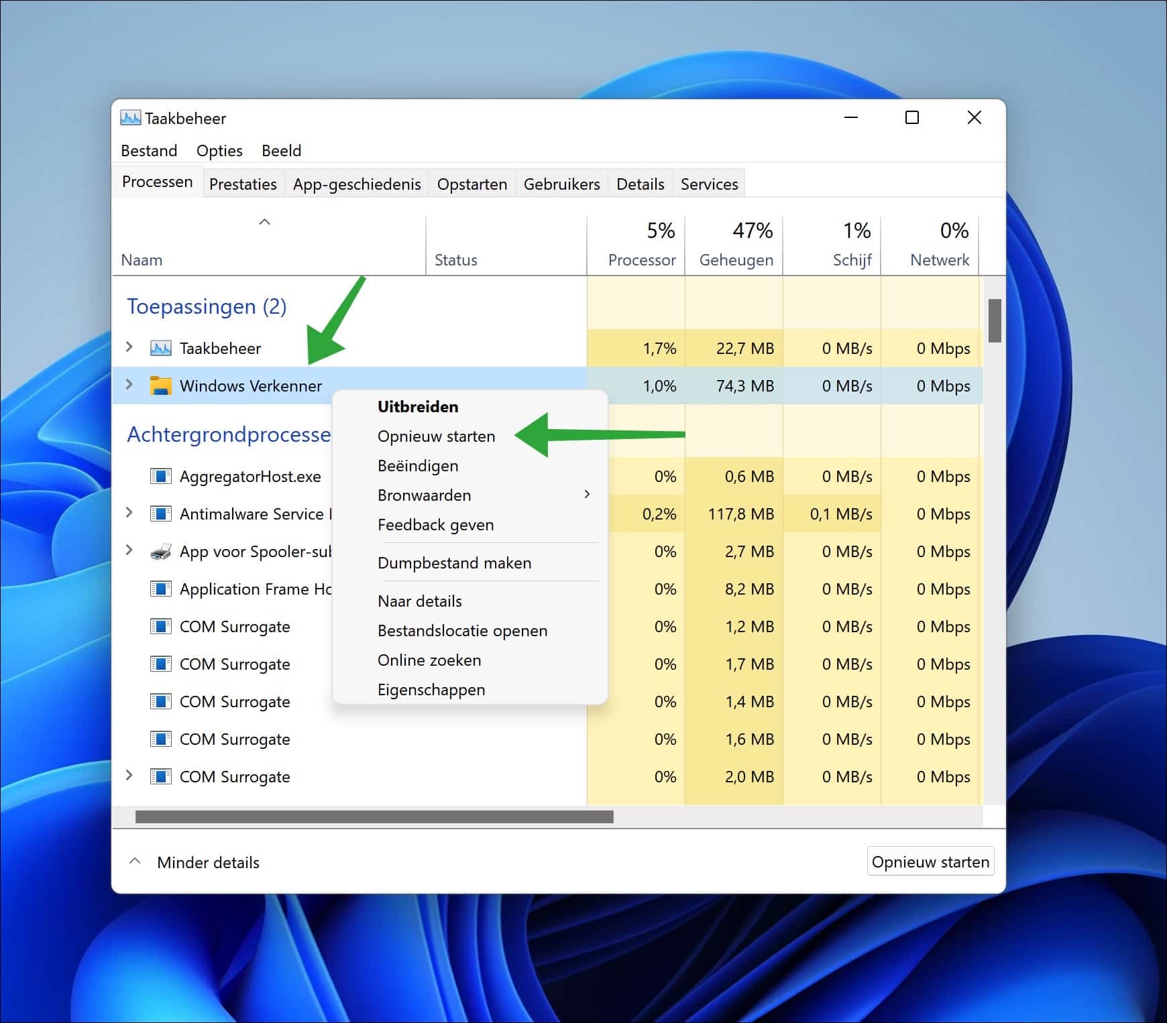Collapse view with Minder details chevron
This screenshot has height=1023, width=1167.
[x=135, y=861]
